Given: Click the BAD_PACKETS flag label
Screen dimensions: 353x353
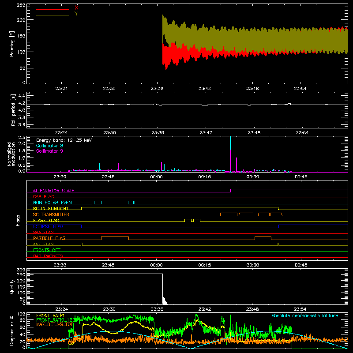Looking at the screenshot, I should [x=48, y=256].
